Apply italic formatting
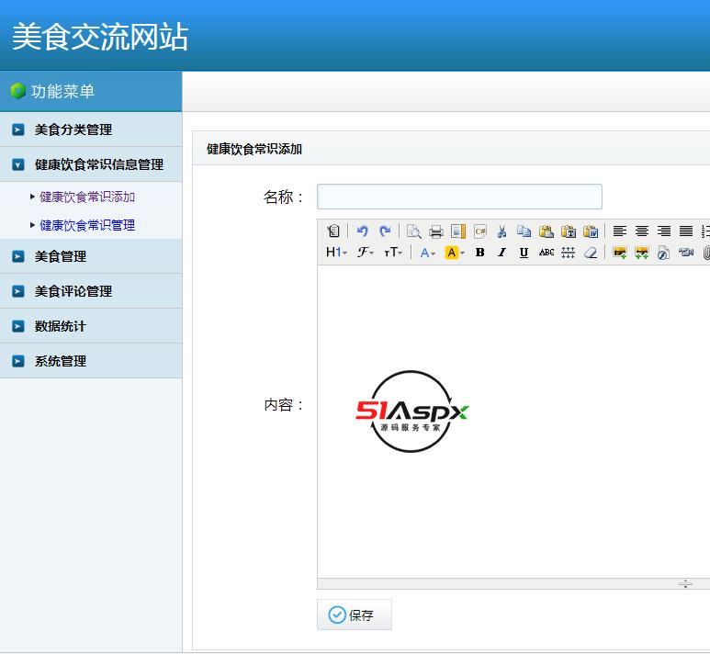The width and height of the screenshot is (710, 654). pyautogui.click(x=502, y=253)
